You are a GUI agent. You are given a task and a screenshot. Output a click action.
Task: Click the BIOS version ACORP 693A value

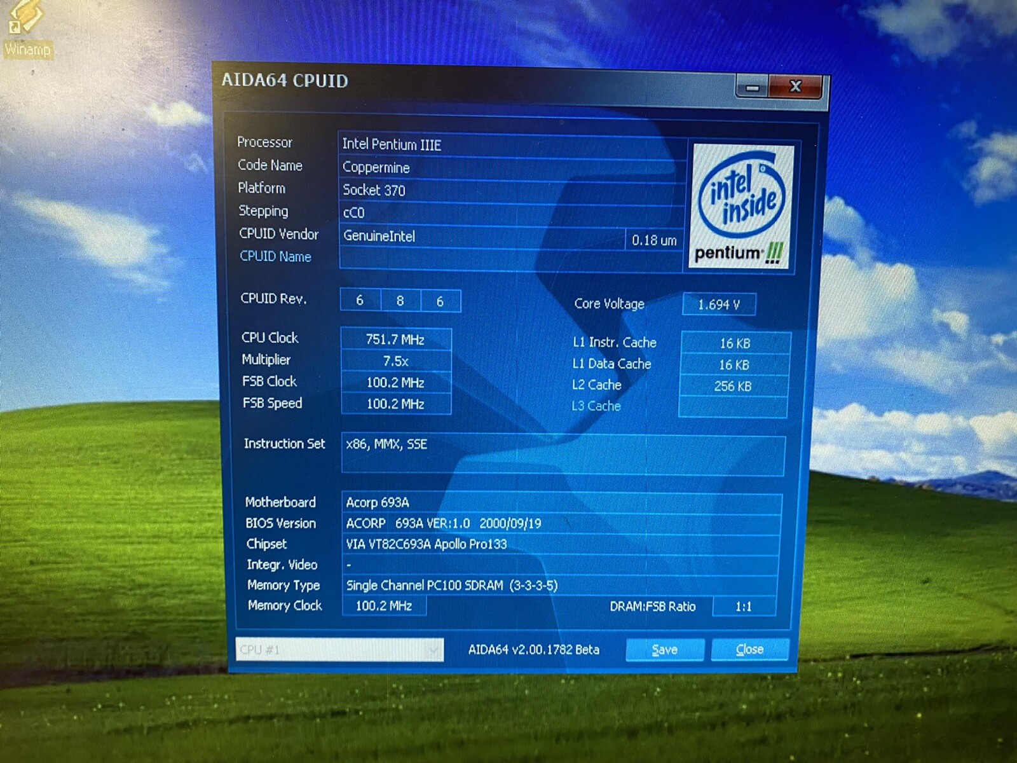tap(562, 523)
